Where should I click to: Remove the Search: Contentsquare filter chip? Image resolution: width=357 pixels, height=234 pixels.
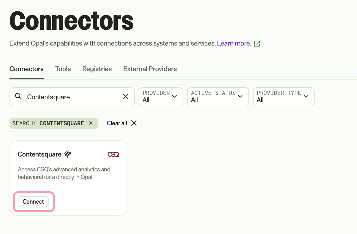(91, 123)
